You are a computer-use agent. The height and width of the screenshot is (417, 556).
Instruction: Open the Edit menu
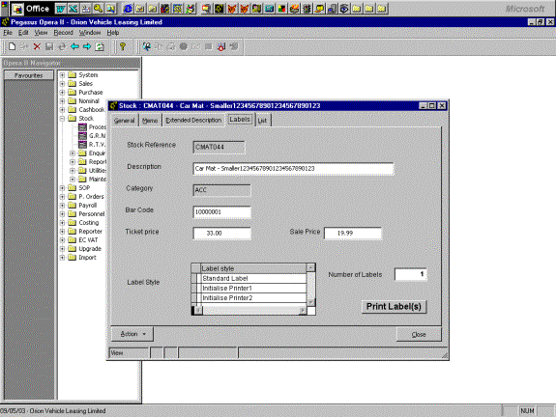[x=23, y=33]
